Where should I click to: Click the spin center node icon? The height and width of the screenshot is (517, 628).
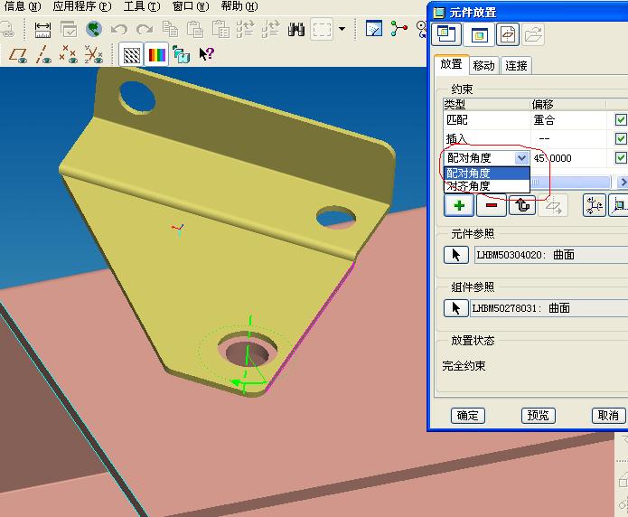[398, 28]
